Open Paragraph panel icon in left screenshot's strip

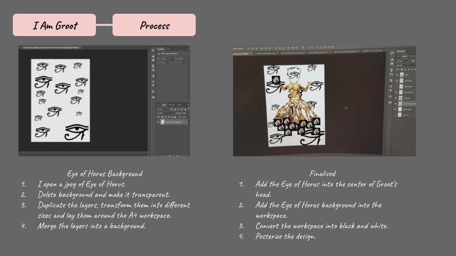pyautogui.click(x=153, y=85)
